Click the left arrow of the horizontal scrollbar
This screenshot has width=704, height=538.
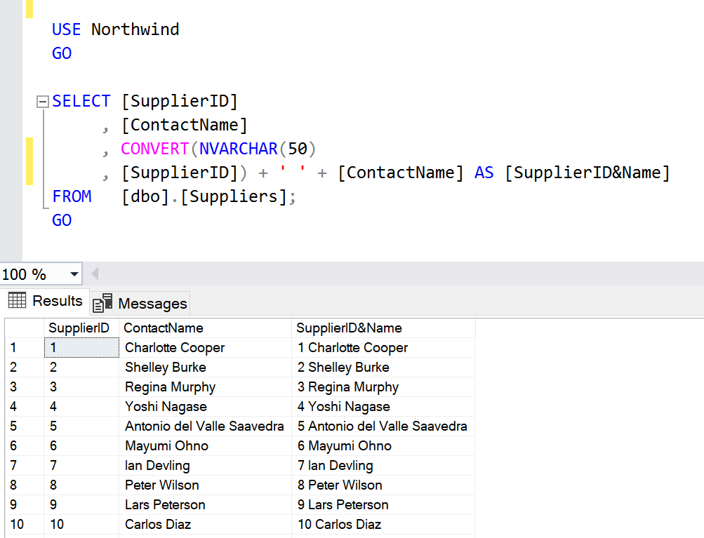click(94, 274)
